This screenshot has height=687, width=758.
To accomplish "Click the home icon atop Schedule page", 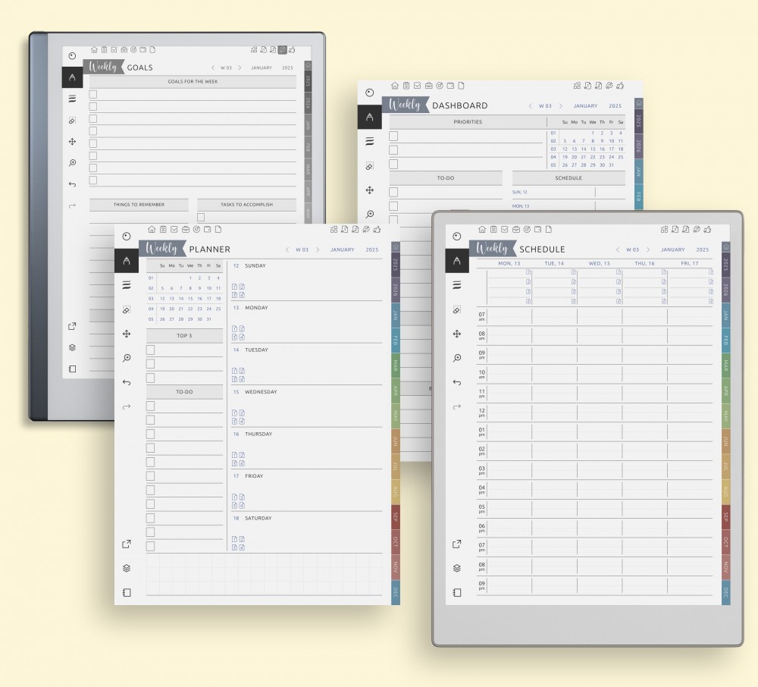I will click(x=481, y=229).
